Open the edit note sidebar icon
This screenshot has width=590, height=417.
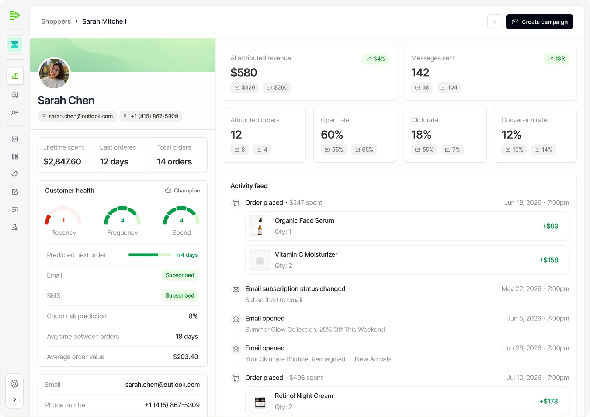coord(15,192)
